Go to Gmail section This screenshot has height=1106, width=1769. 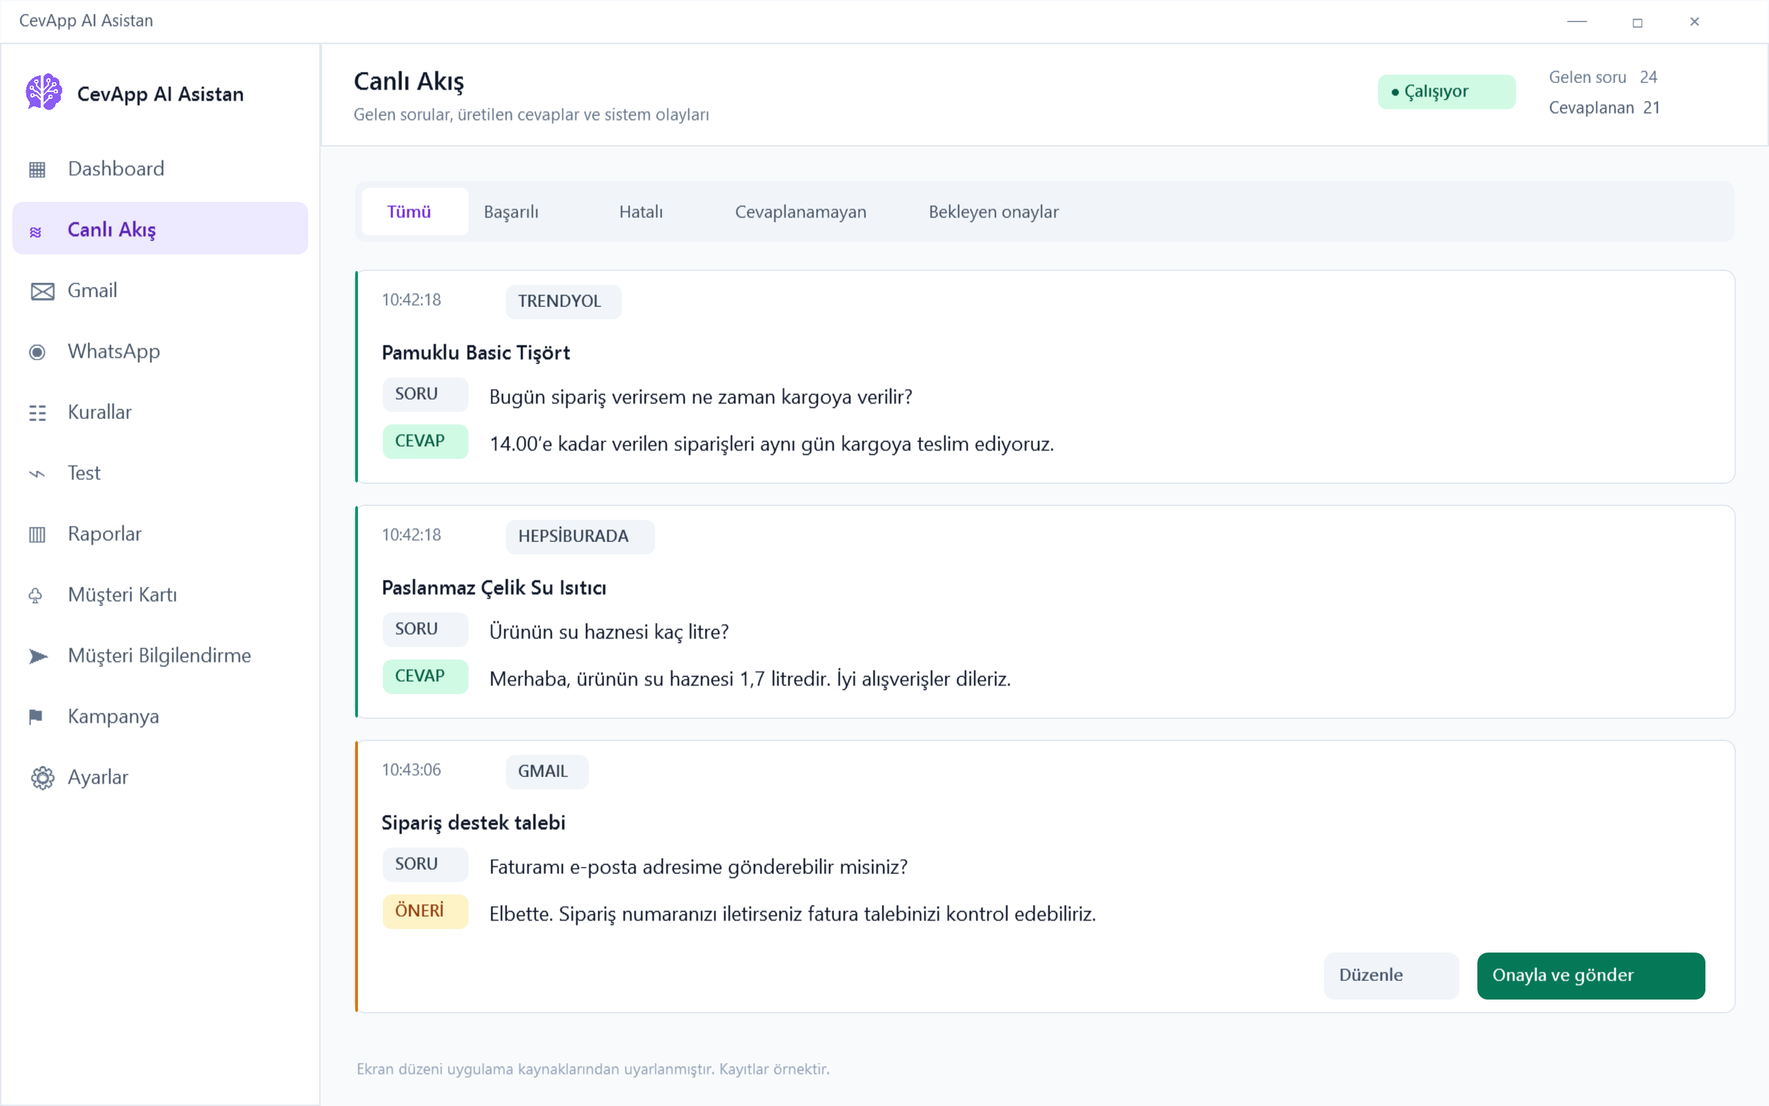[x=160, y=290]
